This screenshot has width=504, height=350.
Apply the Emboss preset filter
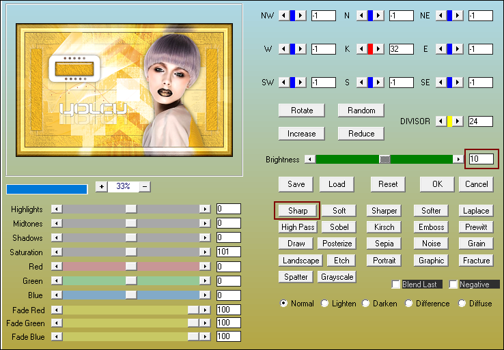pyautogui.click(x=431, y=227)
